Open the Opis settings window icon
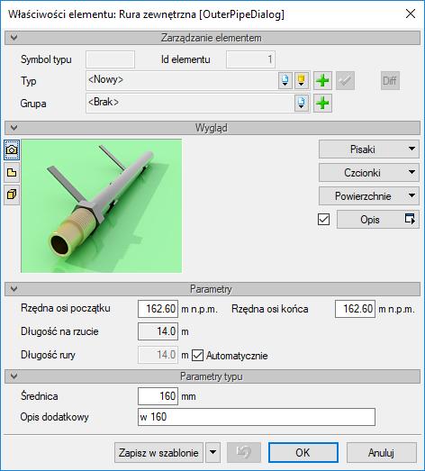The image size is (425, 471). [410, 219]
